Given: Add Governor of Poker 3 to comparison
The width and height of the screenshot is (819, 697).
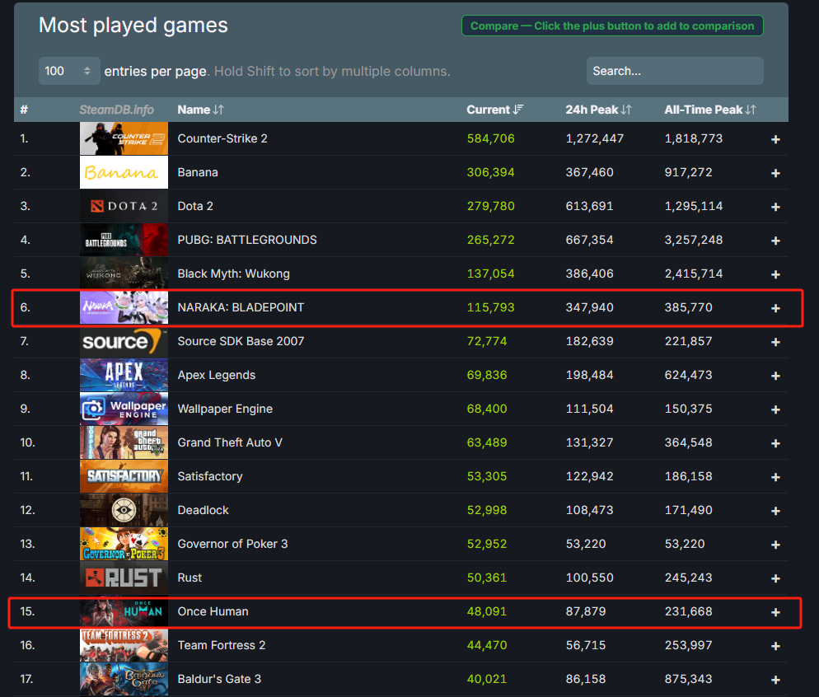Looking at the screenshot, I should (x=775, y=545).
